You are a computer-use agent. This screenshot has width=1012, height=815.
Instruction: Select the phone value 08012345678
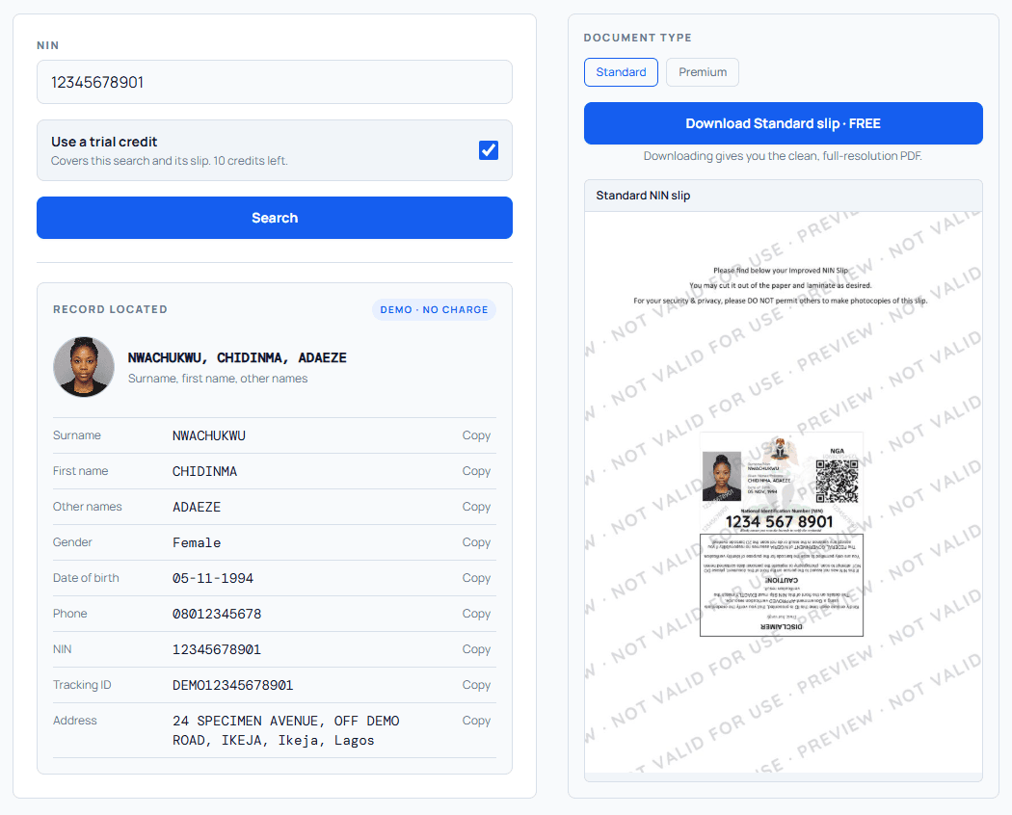[x=217, y=614]
